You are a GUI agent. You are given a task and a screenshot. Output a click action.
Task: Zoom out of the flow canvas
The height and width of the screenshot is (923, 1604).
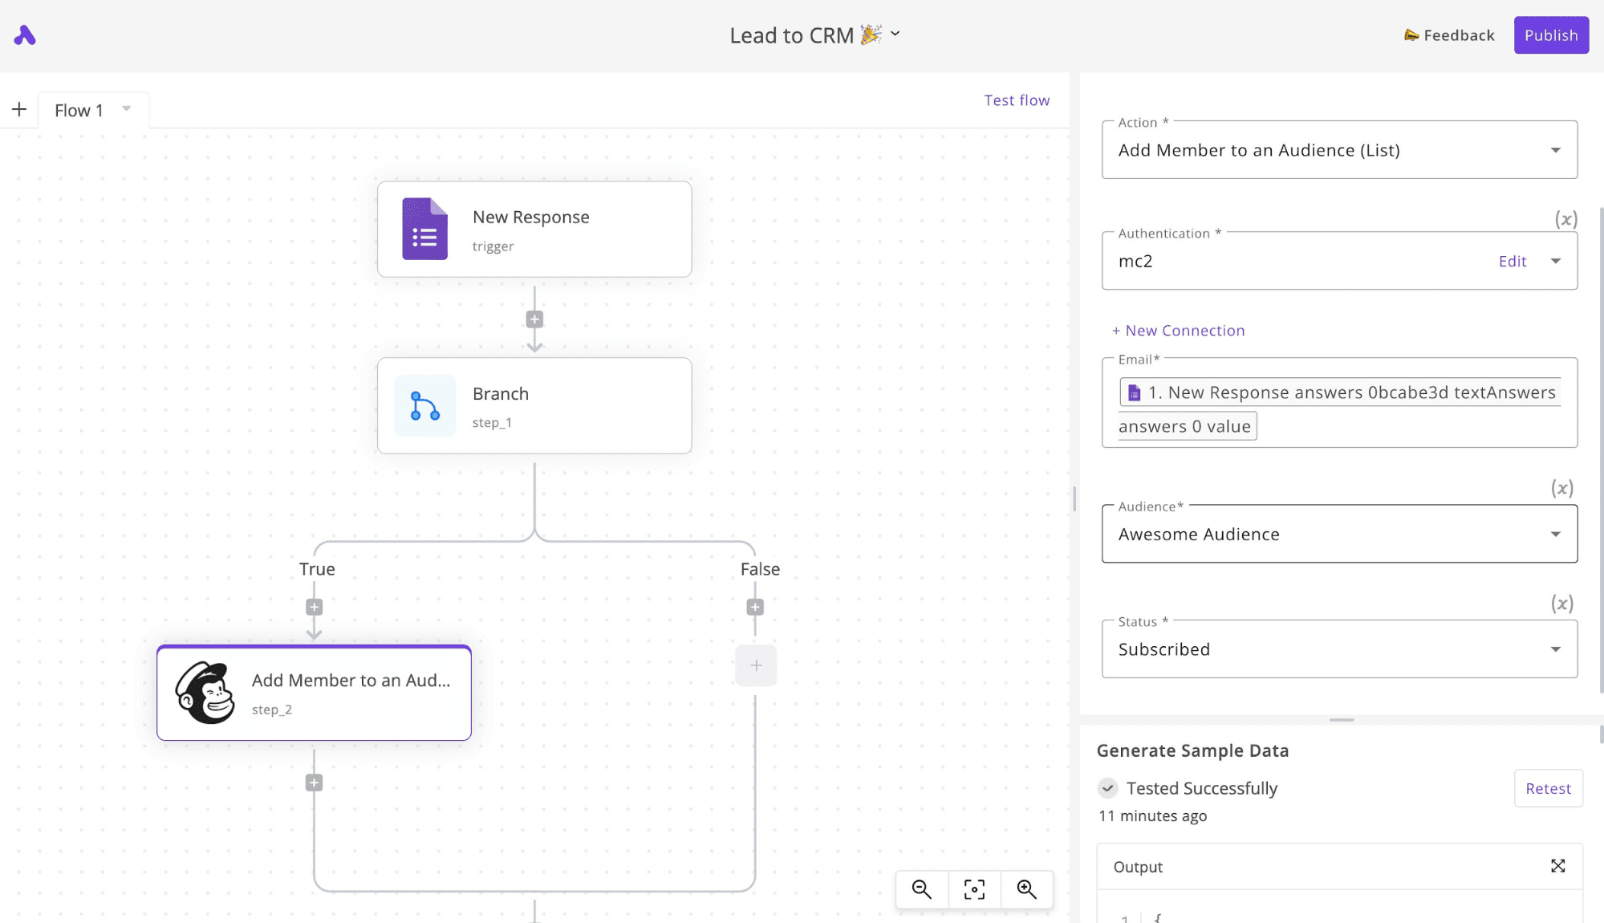(920, 888)
